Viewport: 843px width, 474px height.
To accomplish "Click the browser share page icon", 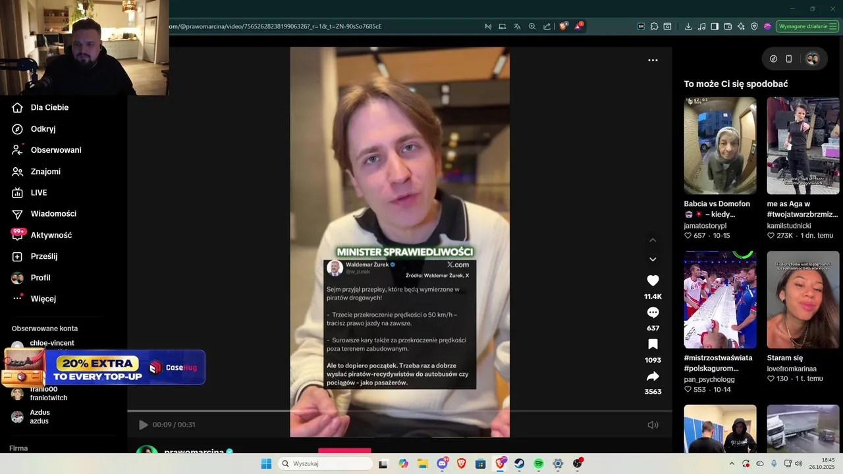I will click(x=547, y=26).
